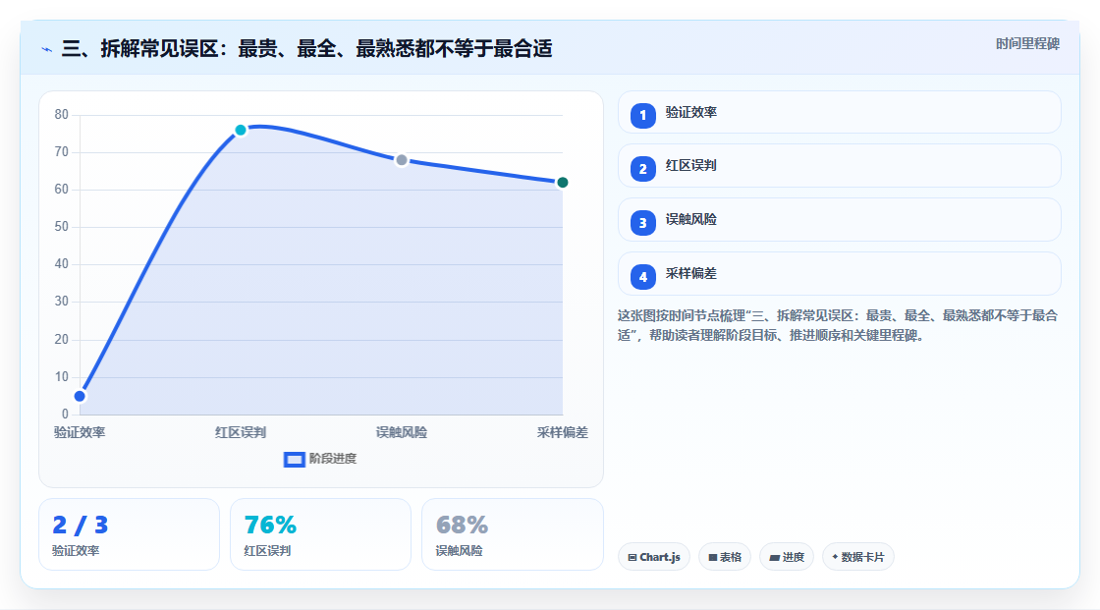Select the gray 误触风险 data point
This screenshot has width=1100, height=610.
click(x=402, y=160)
